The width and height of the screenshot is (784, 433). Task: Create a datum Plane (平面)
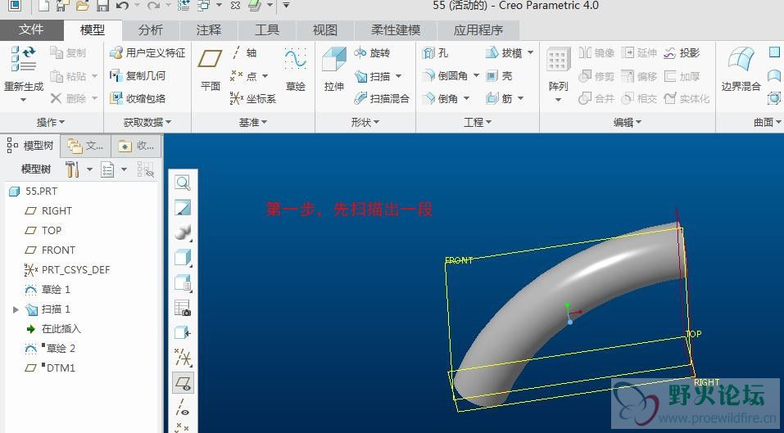tap(210, 69)
